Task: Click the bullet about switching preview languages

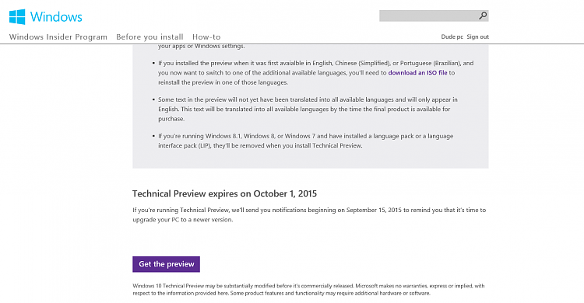Action: click(316, 72)
